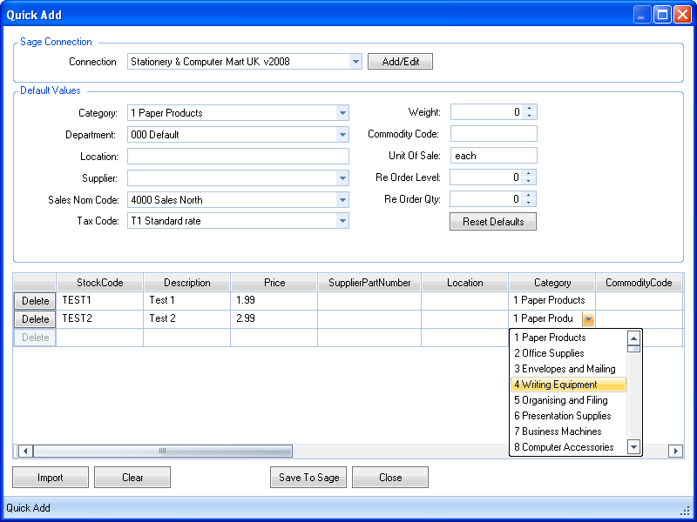
Task: Click the Price column header
Action: coord(274,283)
